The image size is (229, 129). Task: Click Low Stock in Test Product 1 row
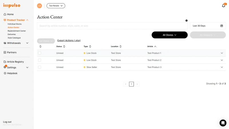91,53
